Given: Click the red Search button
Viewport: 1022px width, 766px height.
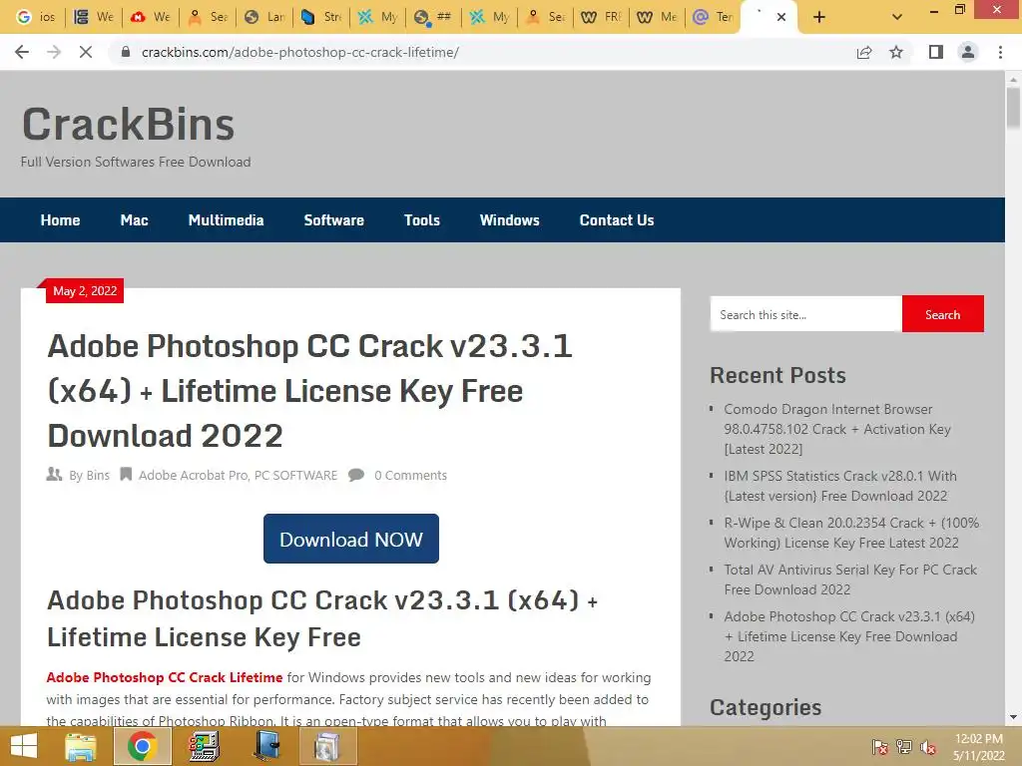Looking at the screenshot, I should pyautogui.click(x=942, y=314).
